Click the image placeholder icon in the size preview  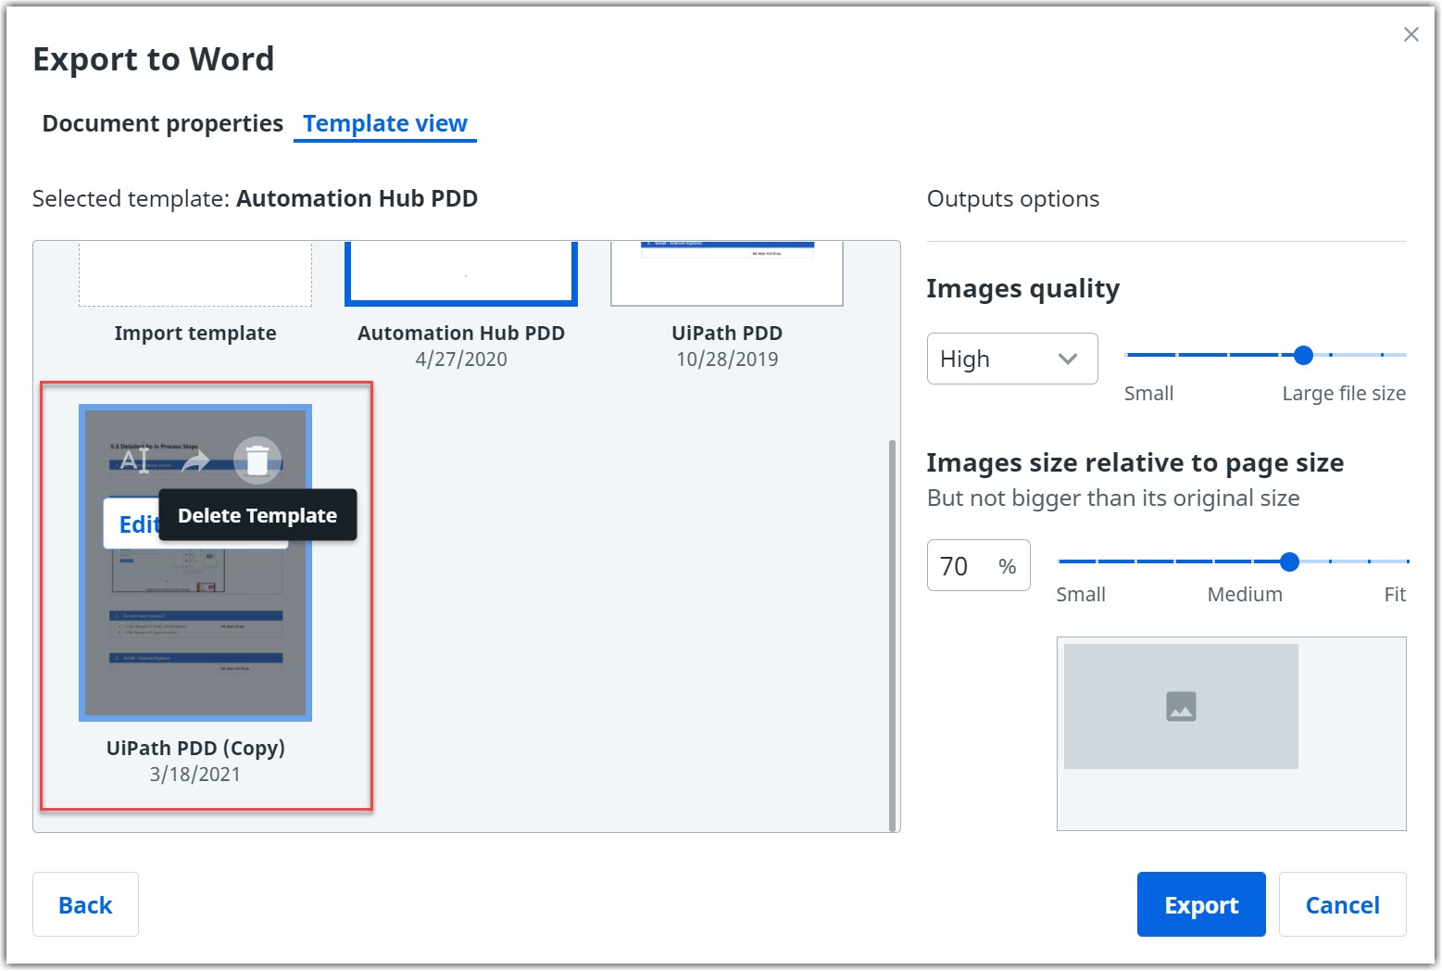point(1181,707)
